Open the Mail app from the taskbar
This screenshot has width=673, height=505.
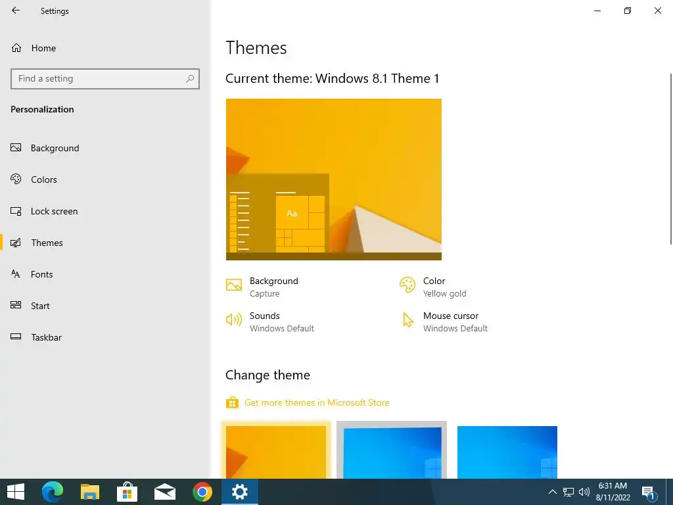click(165, 492)
